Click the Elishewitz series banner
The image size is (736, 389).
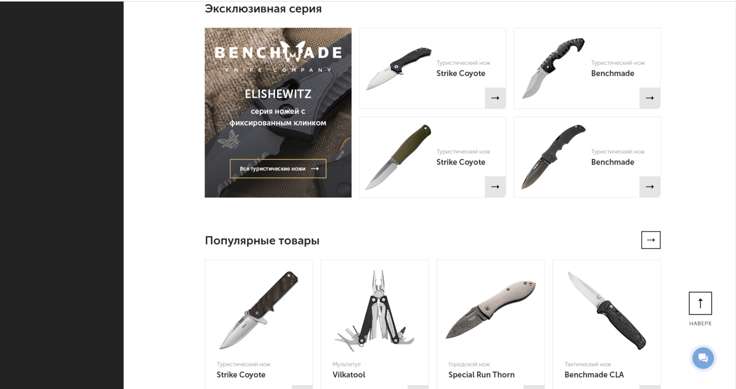[x=278, y=112]
